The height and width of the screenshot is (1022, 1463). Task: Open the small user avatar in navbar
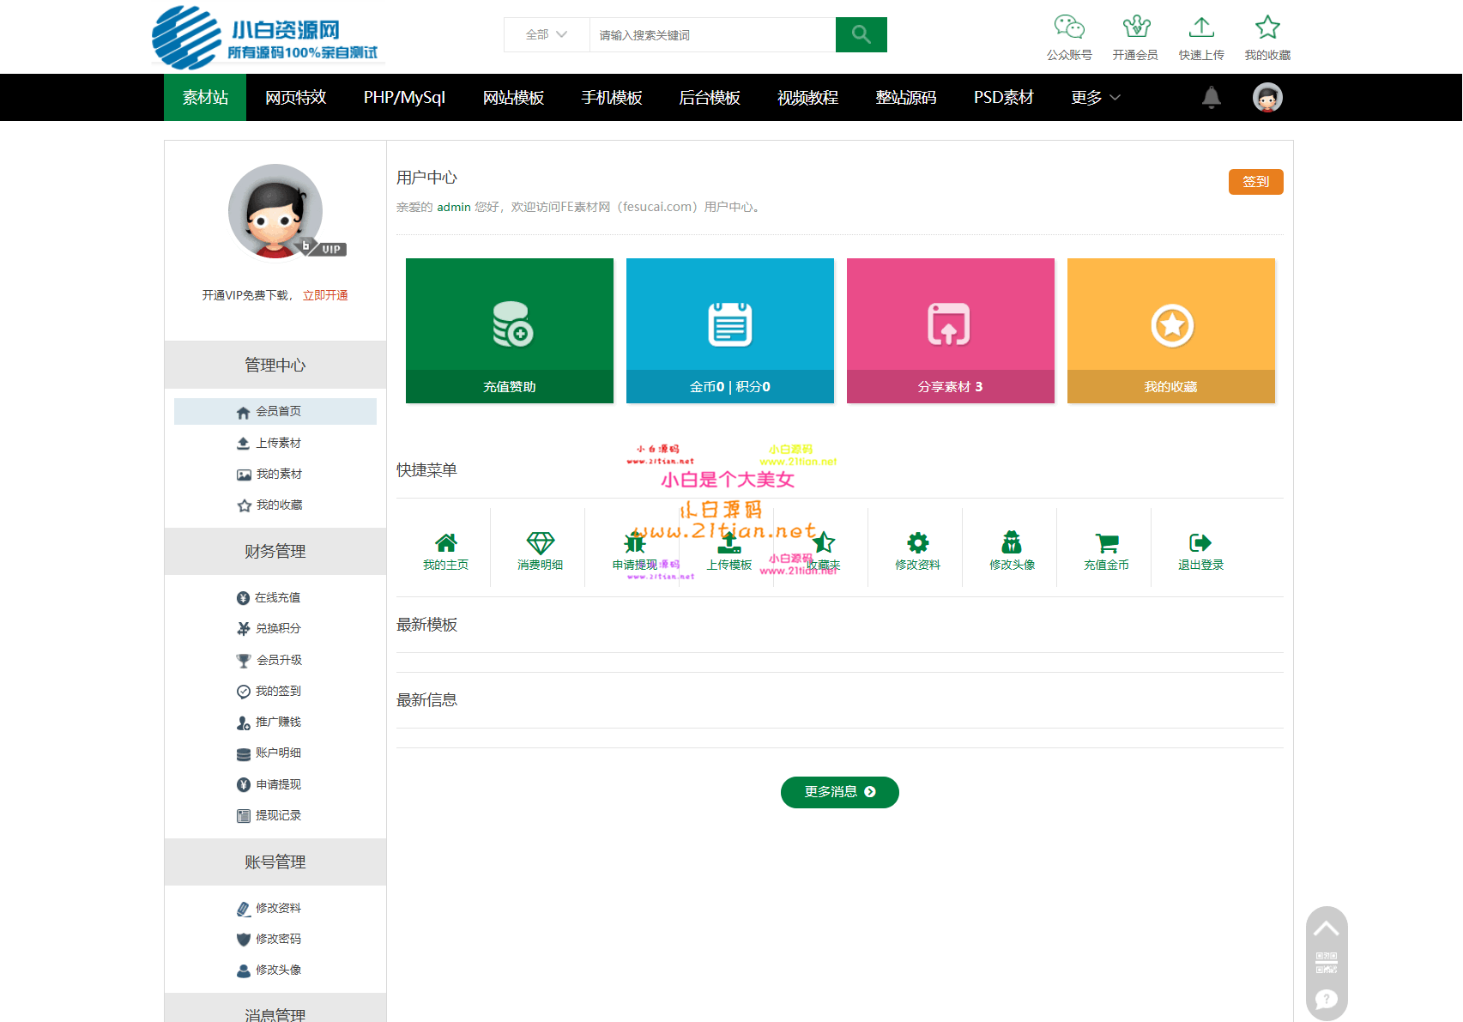(1267, 97)
